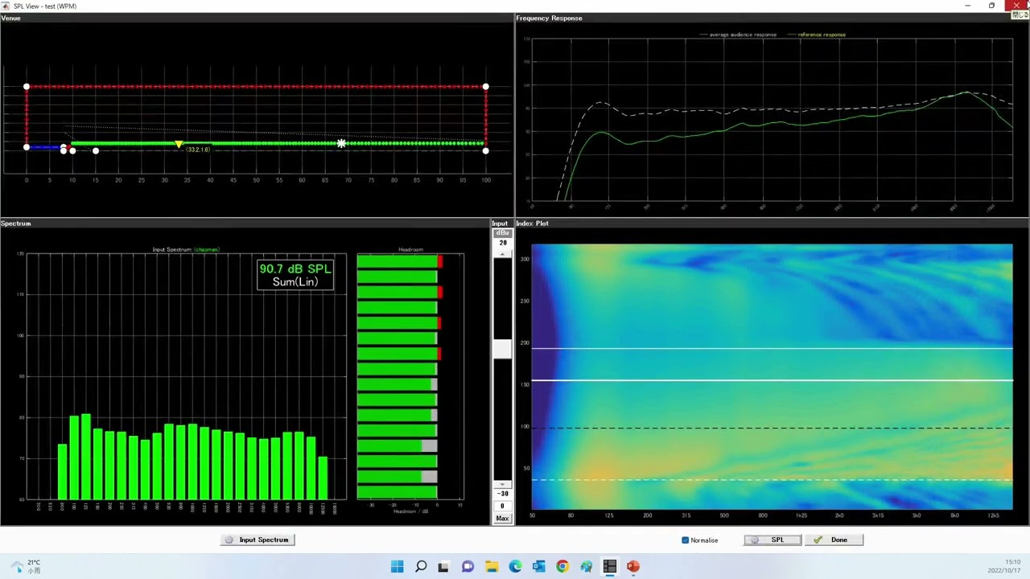Screen dimensions: 1030x579
Task: Select the yellow triangle listener marker in Venue
Action: 179,144
